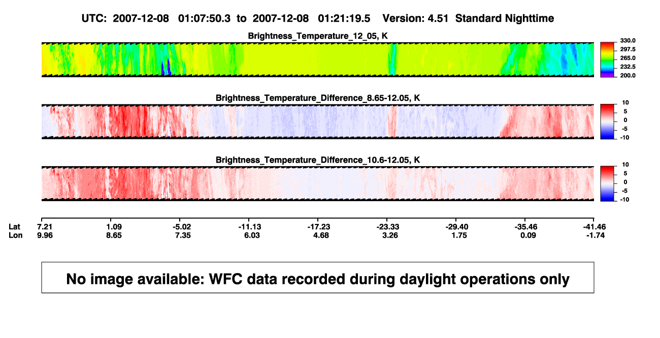Screen dimensions: 660x338
Task: Click the latitude value -5.02
Action: pos(182,226)
